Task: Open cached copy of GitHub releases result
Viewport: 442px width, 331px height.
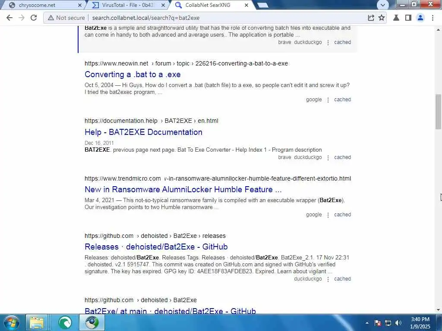Action: click(342, 279)
